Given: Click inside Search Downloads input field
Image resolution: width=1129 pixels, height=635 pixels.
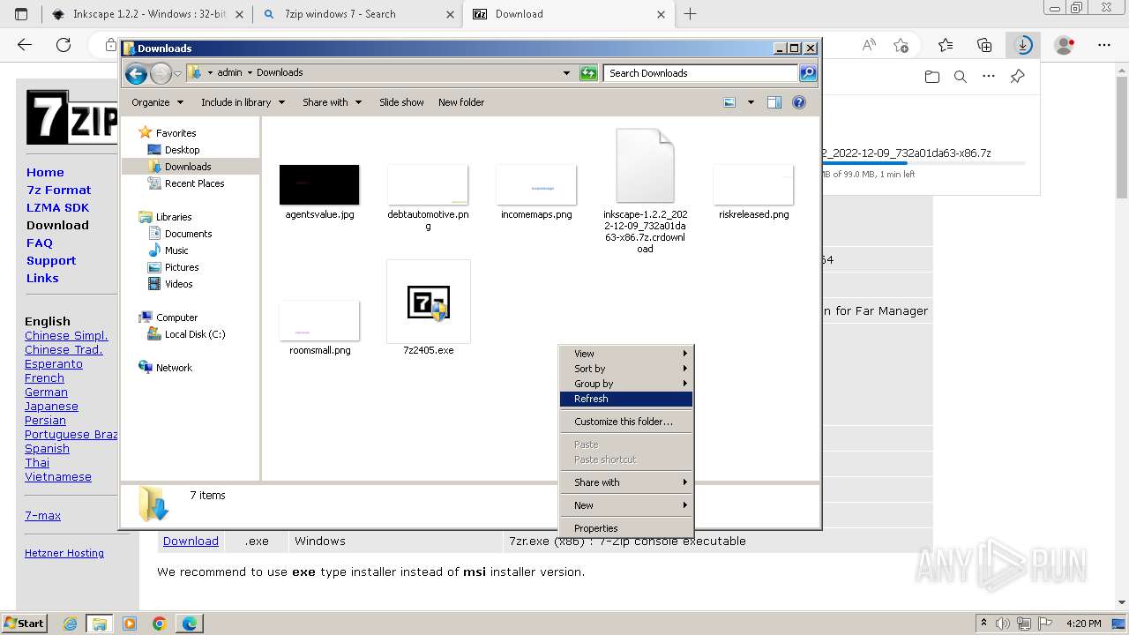Looking at the screenshot, I should click(x=701, y=73).
